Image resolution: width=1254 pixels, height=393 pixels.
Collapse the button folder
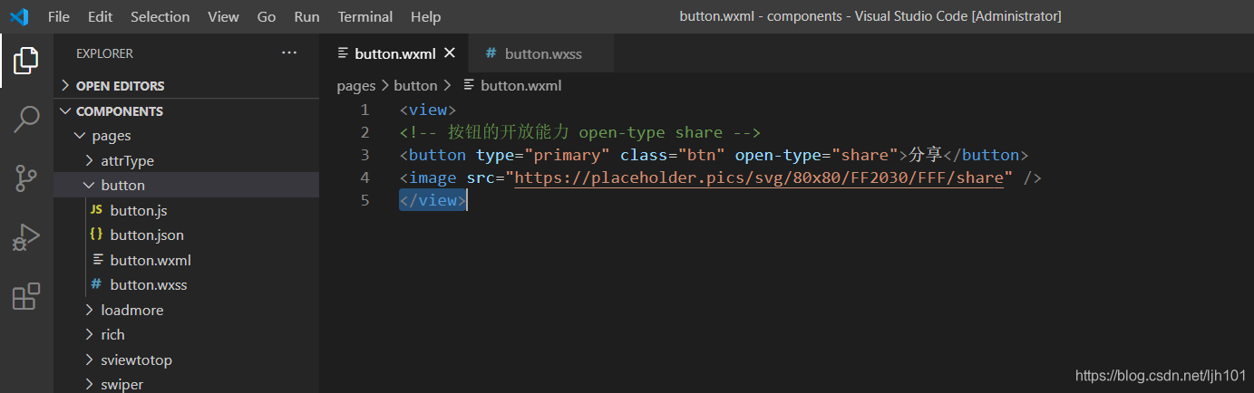pos(89,185)
